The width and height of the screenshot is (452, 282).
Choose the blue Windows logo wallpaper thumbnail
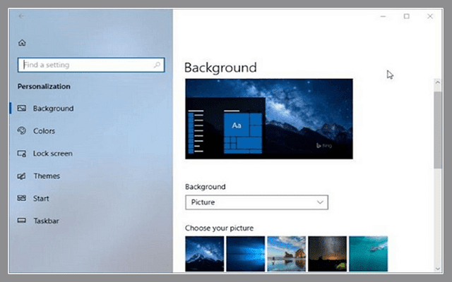coord(245,254)
